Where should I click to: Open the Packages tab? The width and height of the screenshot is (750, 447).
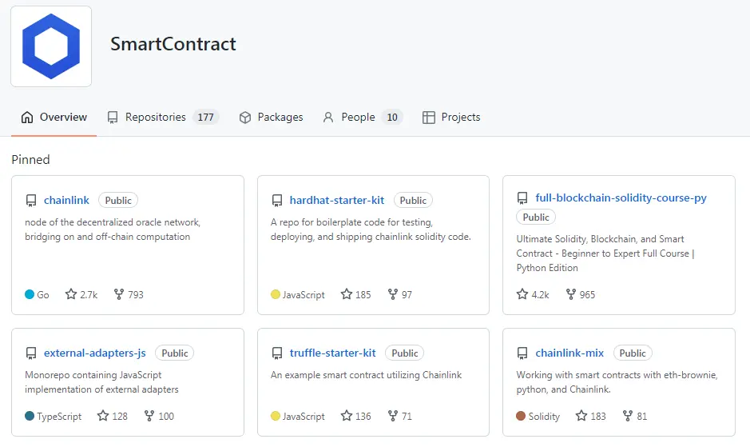point(271,118)
